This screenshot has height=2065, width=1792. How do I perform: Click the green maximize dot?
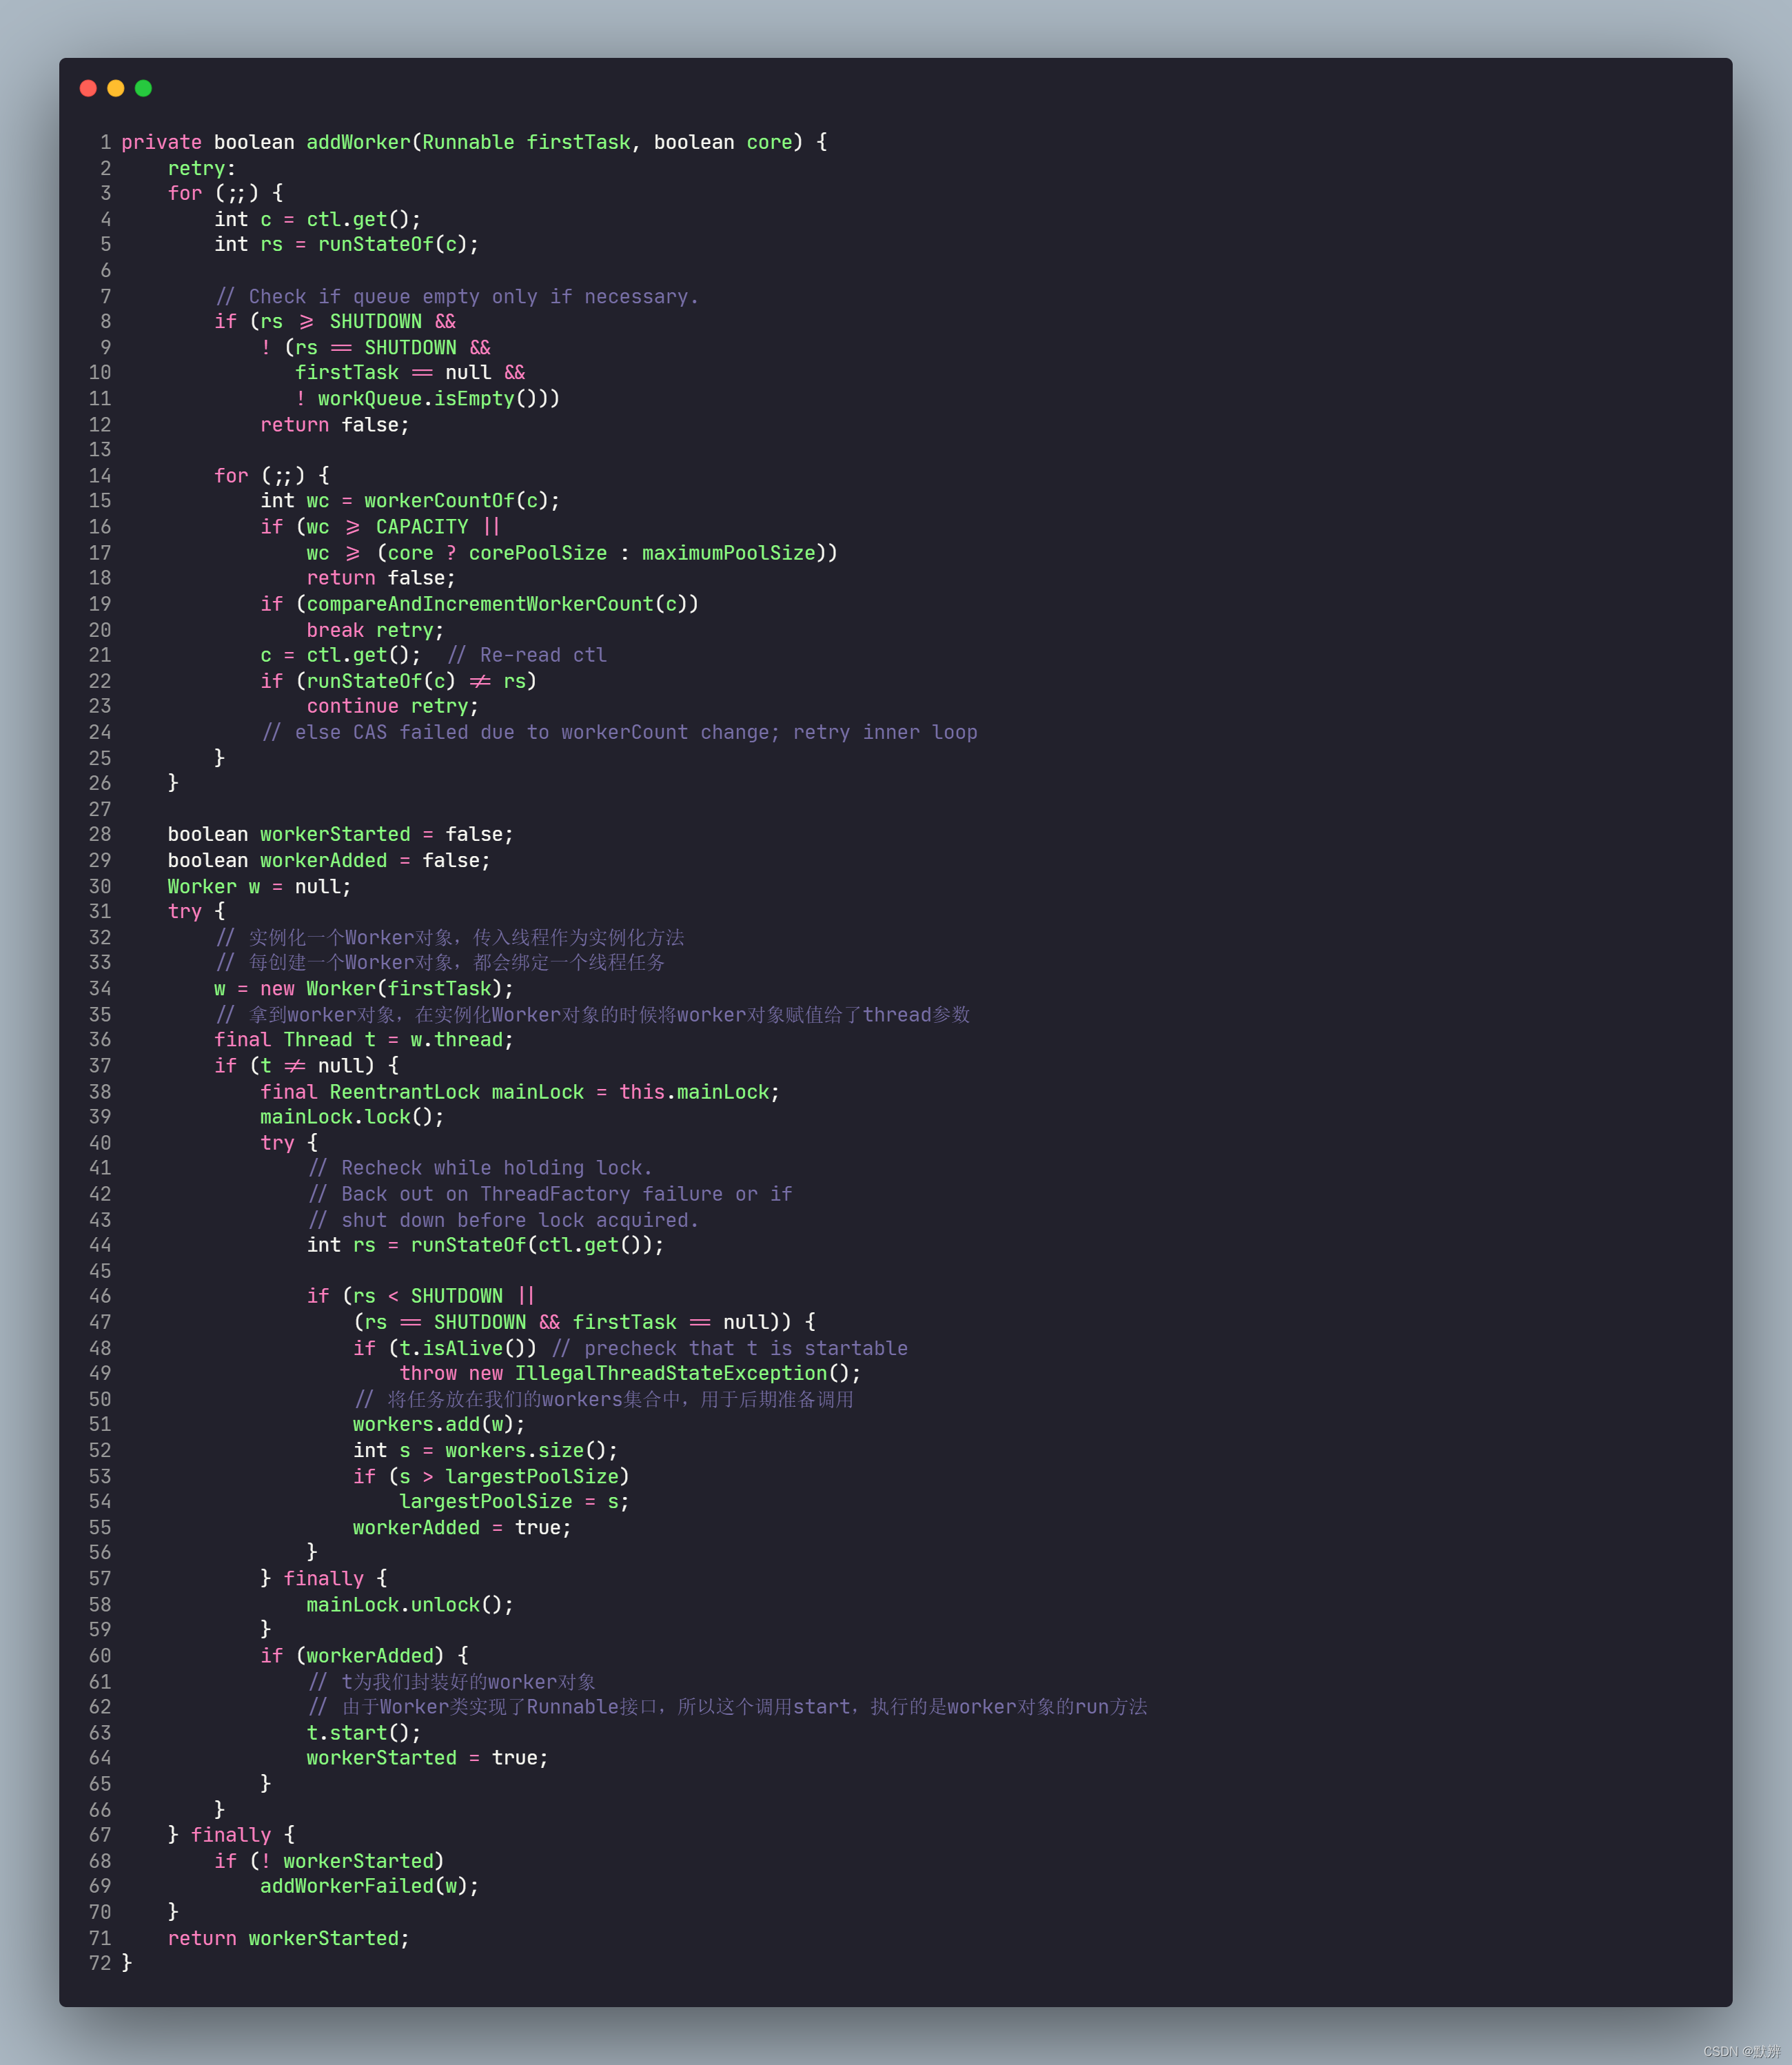(x=143, y=88)
